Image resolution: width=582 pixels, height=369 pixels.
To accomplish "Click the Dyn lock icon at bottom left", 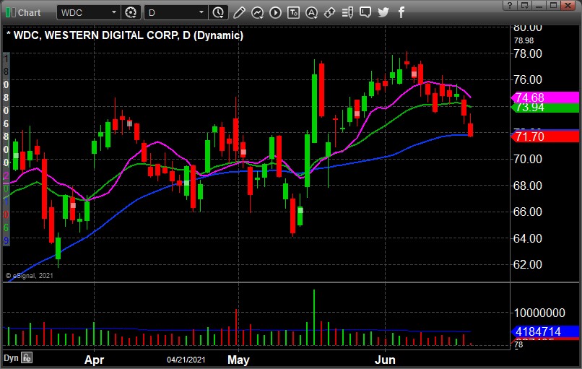I will tap(27, 358).
